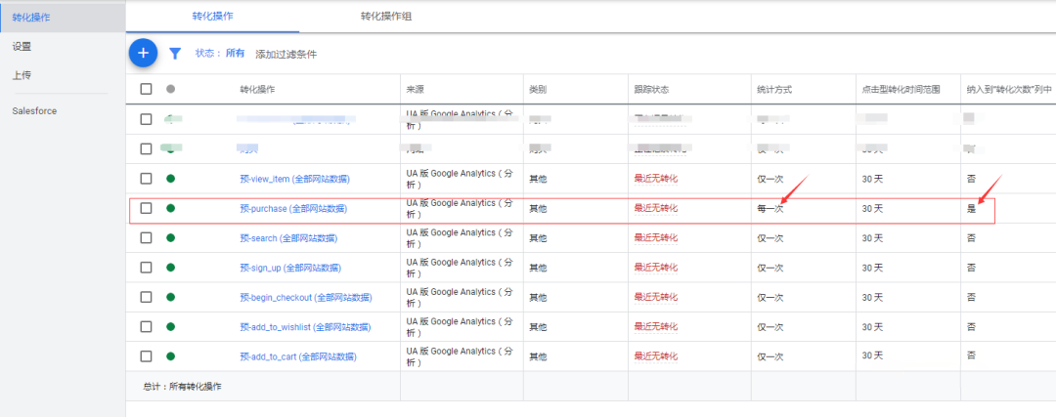The height and width of the screenshot is (417, 1056).
Task: Tick the select-all checkbox in header
Action: (146, 89)
